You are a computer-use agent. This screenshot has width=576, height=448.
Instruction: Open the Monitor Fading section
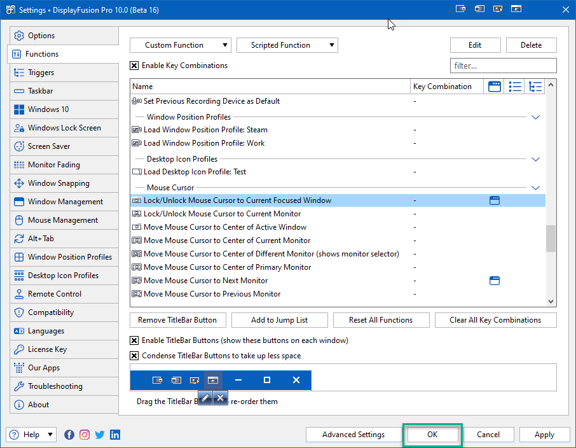coord(64,165)
